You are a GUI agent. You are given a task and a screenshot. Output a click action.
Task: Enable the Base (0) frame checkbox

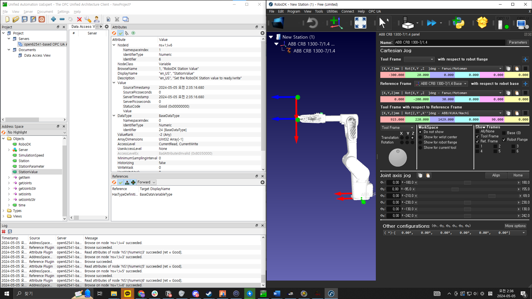pyautogui.click(x=504, y=133)
